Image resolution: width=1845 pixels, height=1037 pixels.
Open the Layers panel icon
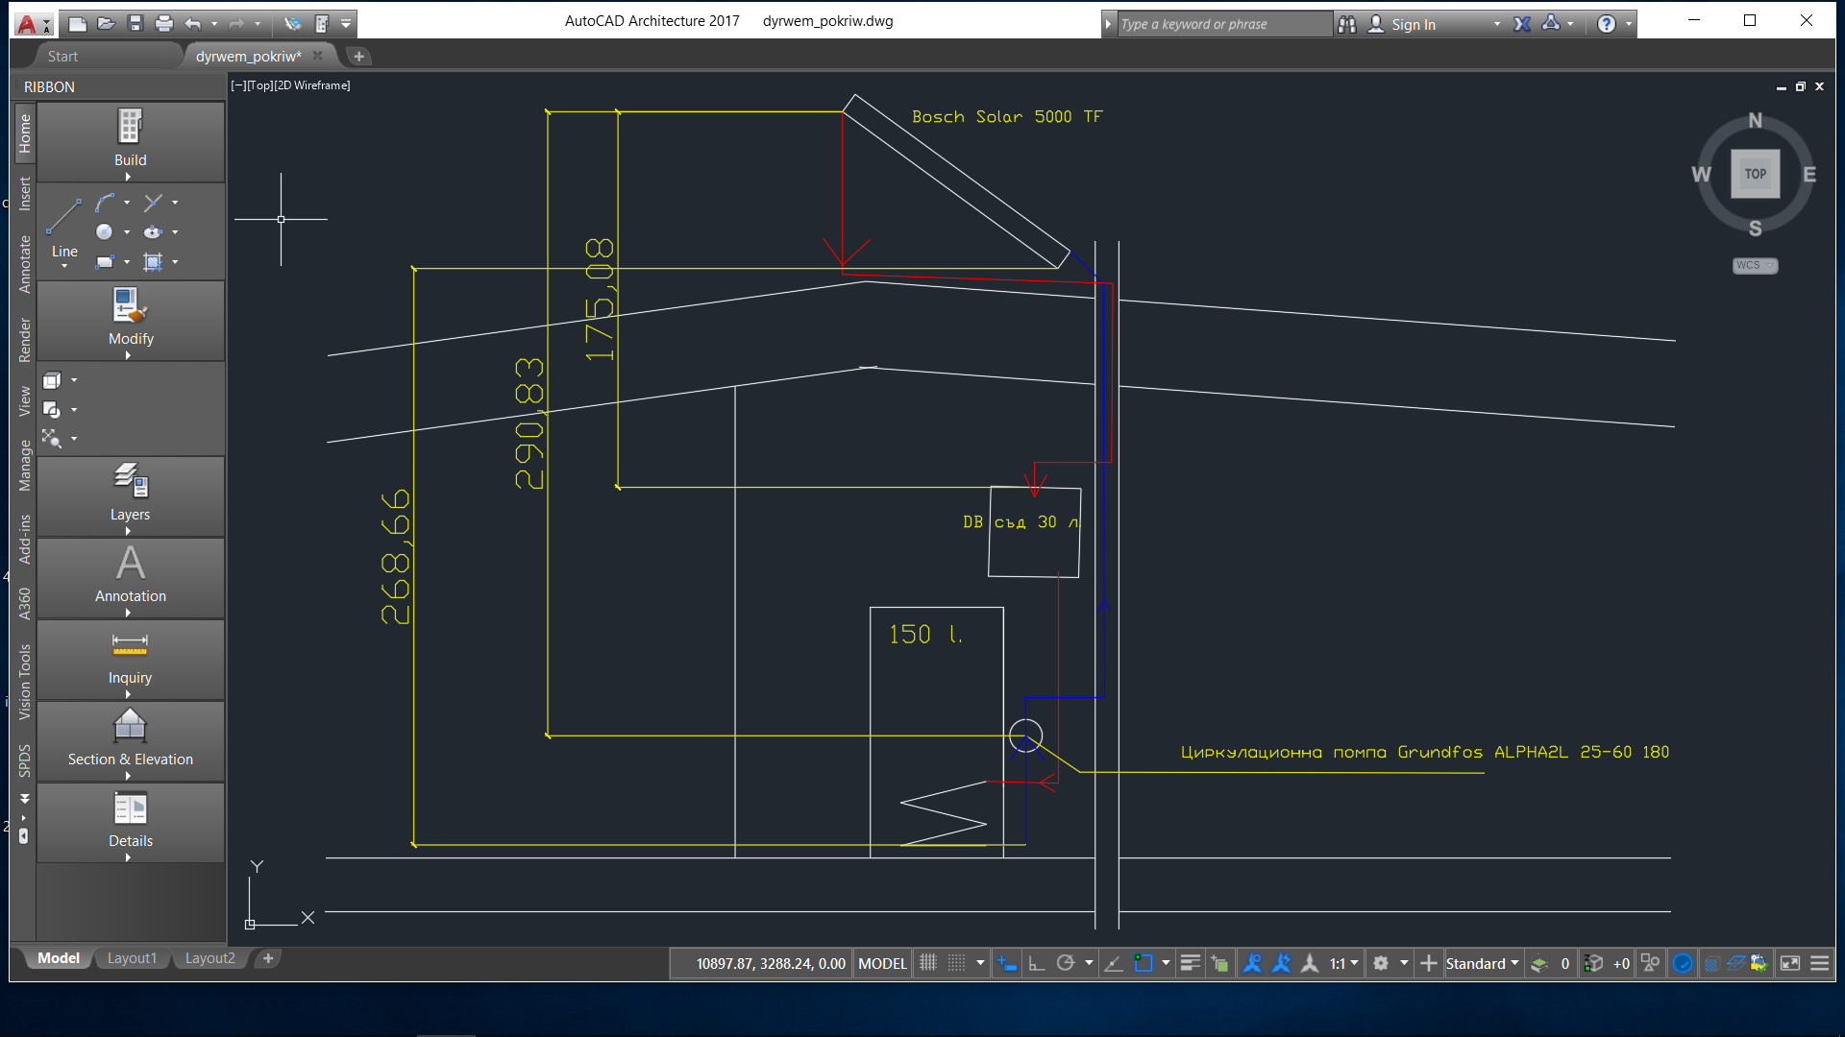tap(130, 480)
